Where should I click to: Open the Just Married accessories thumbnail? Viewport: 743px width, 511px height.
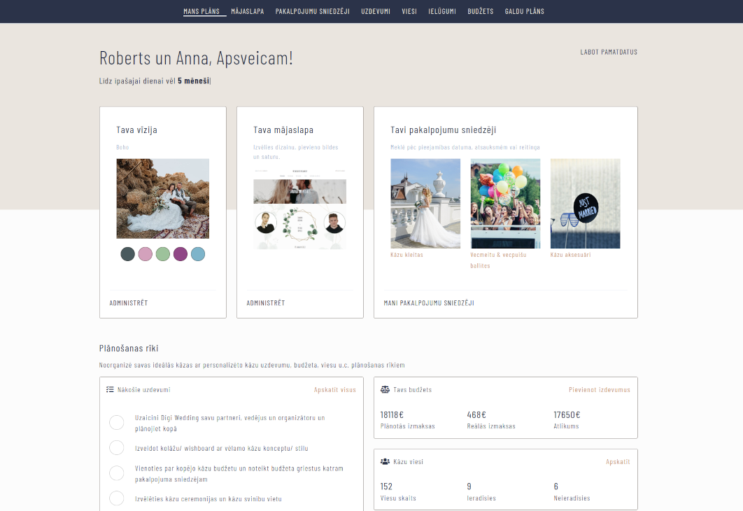tap(585, 203)
